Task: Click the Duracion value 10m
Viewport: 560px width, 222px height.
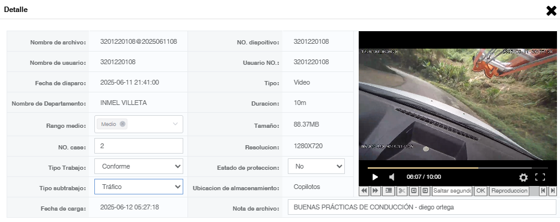Action: click(300, 103)
